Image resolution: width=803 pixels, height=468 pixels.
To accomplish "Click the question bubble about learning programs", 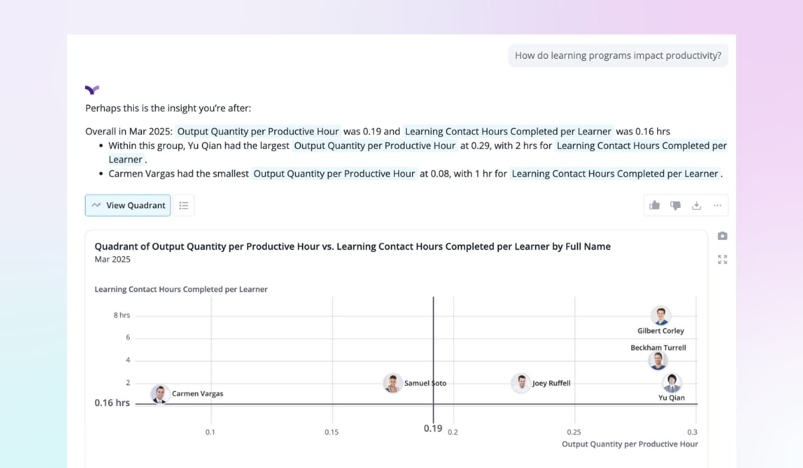I will [618, 55].
